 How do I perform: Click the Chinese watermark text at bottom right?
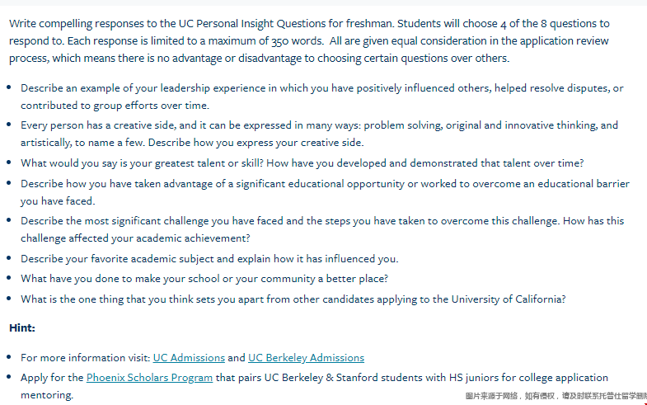[555, 398]
